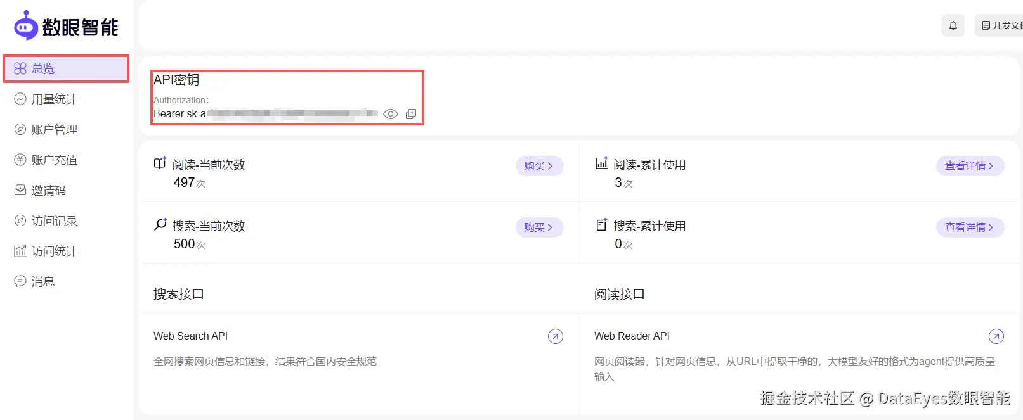Click the 阅读-累计使用 chart icon
The image size is (1023, 420).
(x=601, y=163)
